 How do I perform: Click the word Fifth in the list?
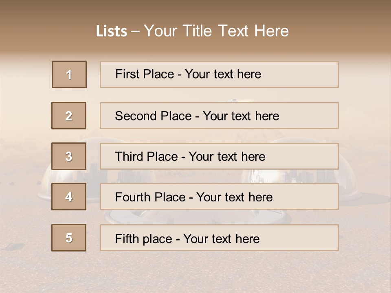(x=127, y=238)
